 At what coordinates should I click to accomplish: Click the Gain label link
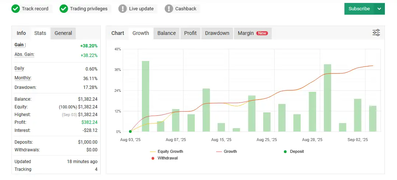point(20,45)
